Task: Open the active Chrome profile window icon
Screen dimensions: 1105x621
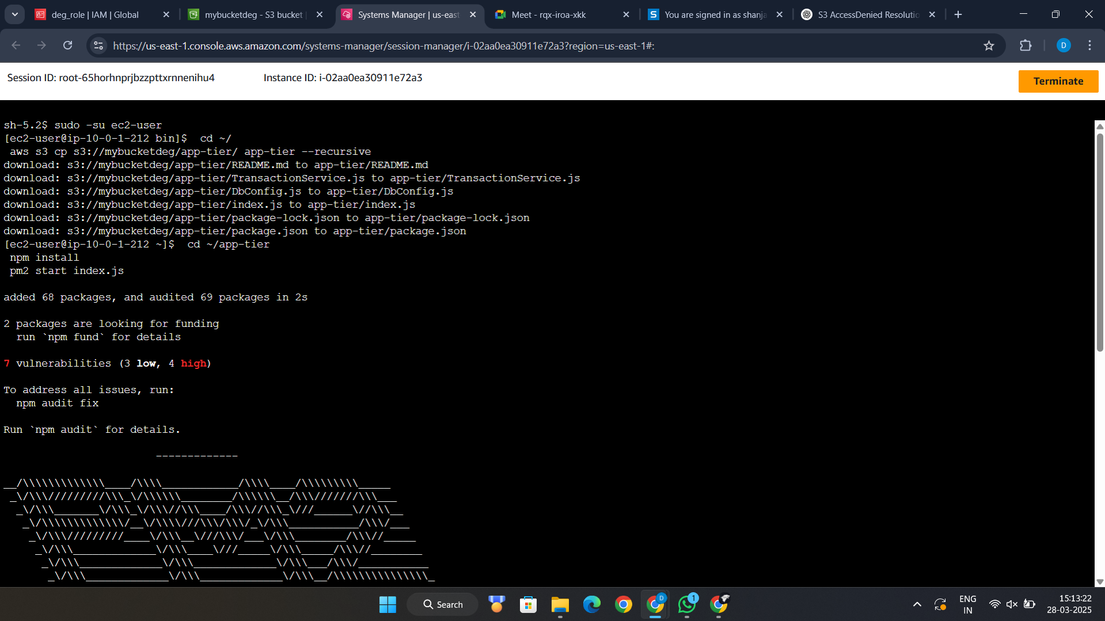Action: [x=655, y=604]
